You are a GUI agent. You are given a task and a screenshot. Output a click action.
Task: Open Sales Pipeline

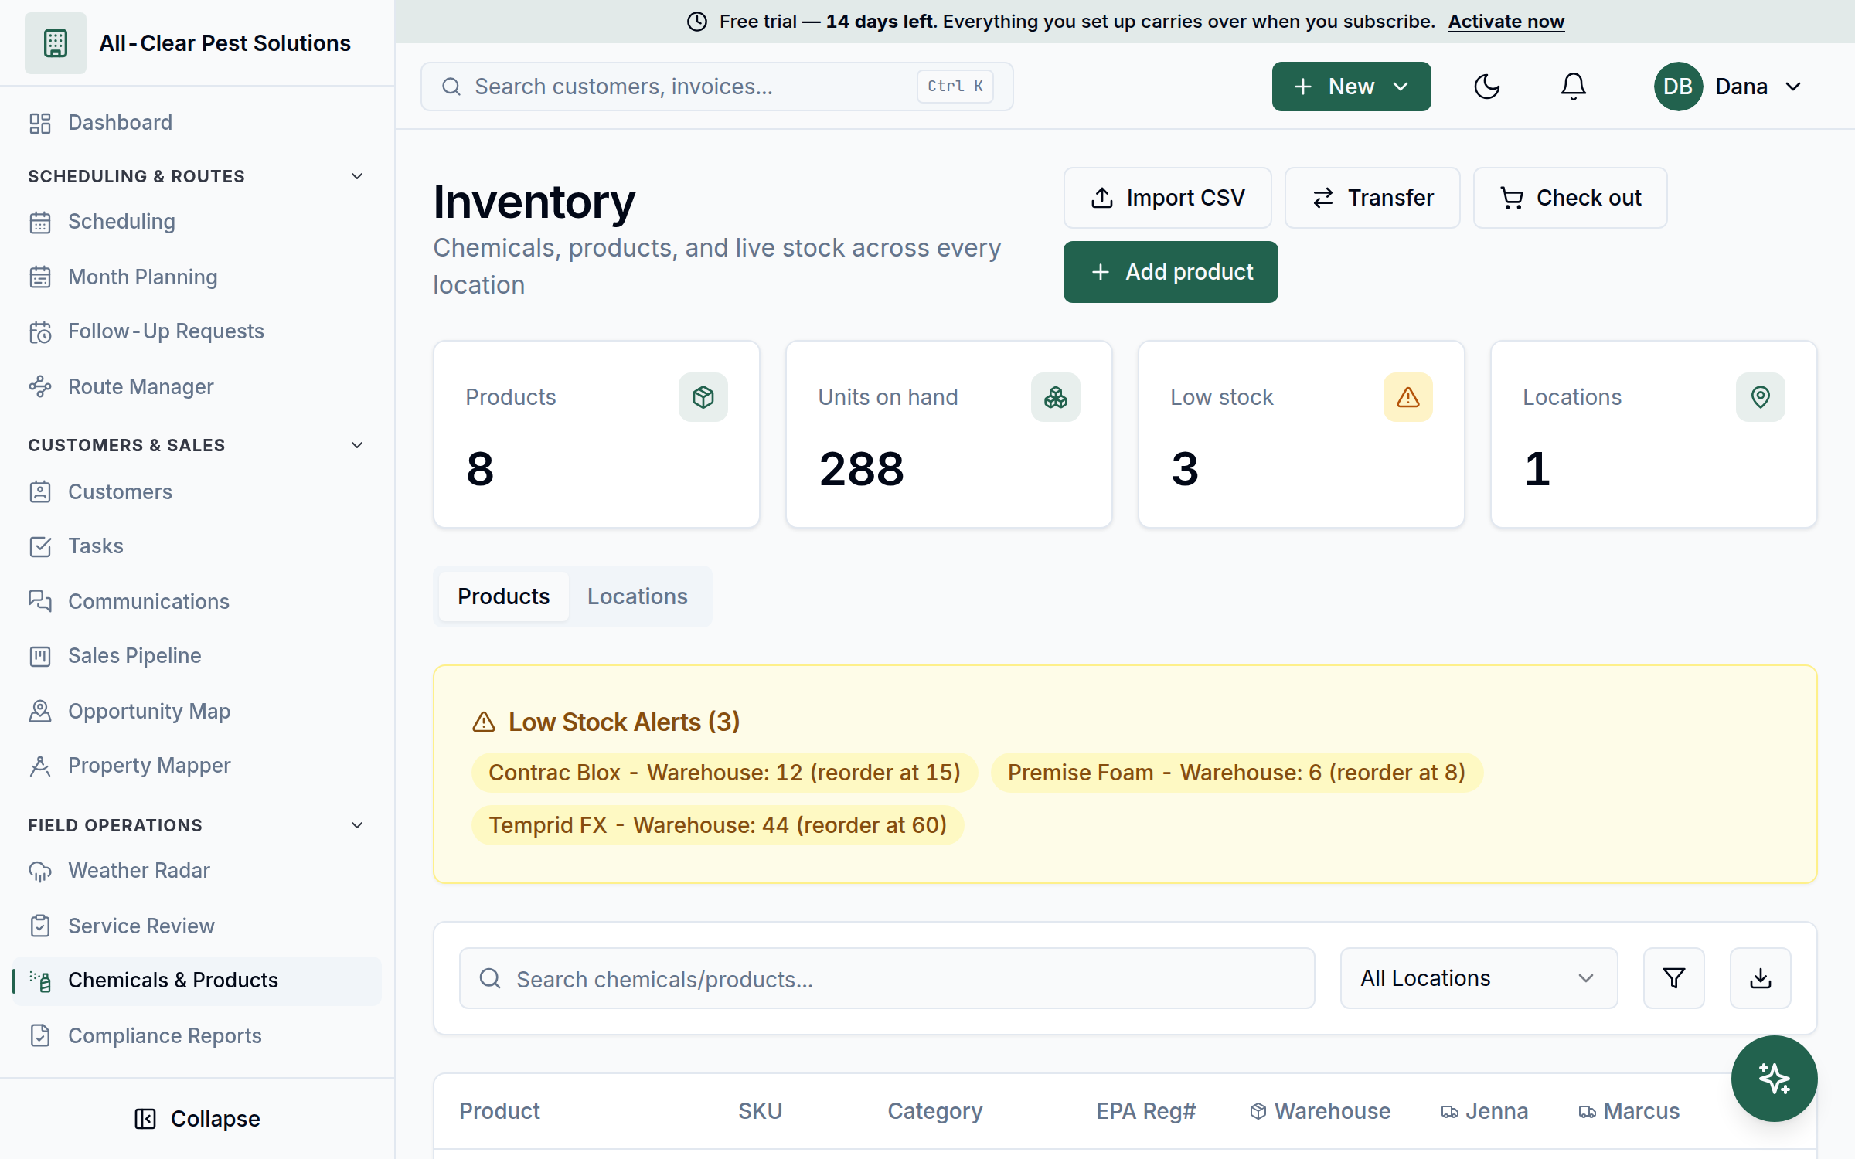pyautogui.click(x=197, y=656)
